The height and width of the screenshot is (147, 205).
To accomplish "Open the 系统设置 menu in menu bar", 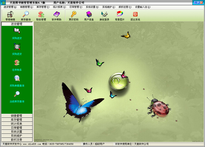I will point(92,7).
